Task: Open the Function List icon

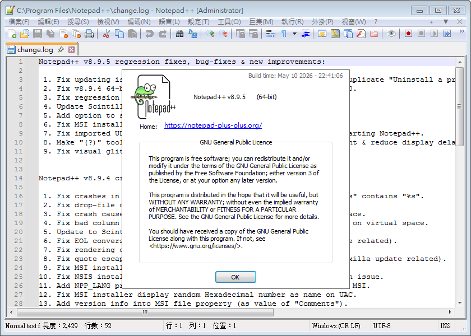Action: (361, 34)
